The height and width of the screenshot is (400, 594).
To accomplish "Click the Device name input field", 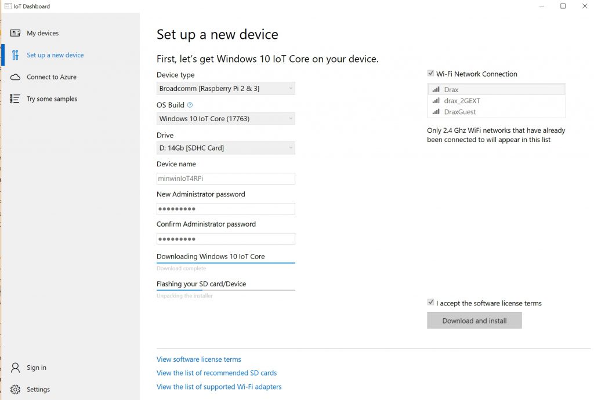I will point(226,179).
